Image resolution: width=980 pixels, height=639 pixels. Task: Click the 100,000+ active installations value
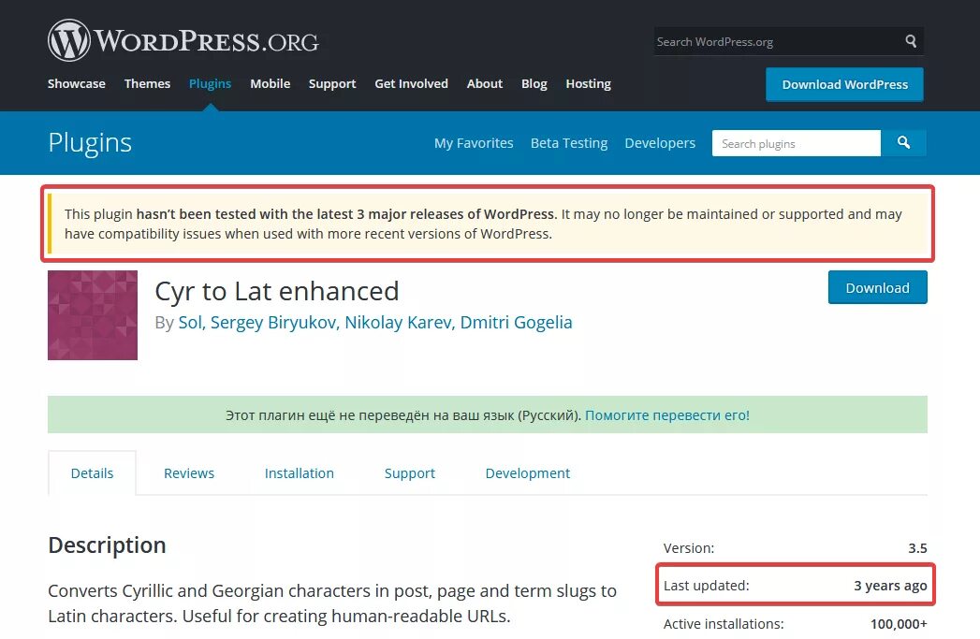899,623
